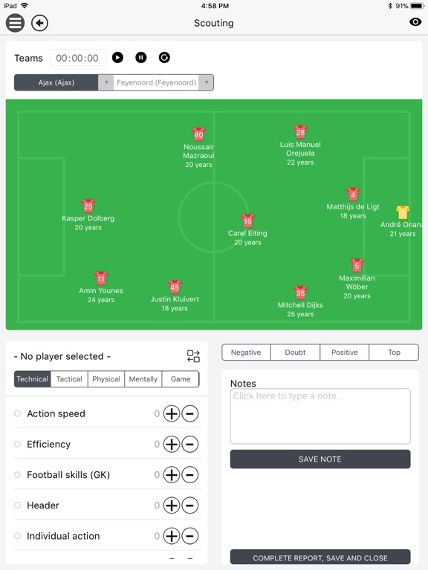Tap the swap players icon
This screenshot has width=428, height=570.
193,356
